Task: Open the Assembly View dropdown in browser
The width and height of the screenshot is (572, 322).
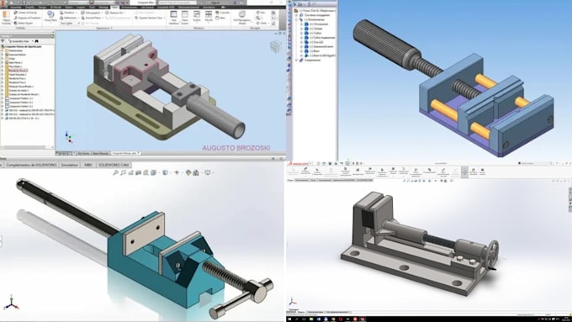Action: [21, 41]
